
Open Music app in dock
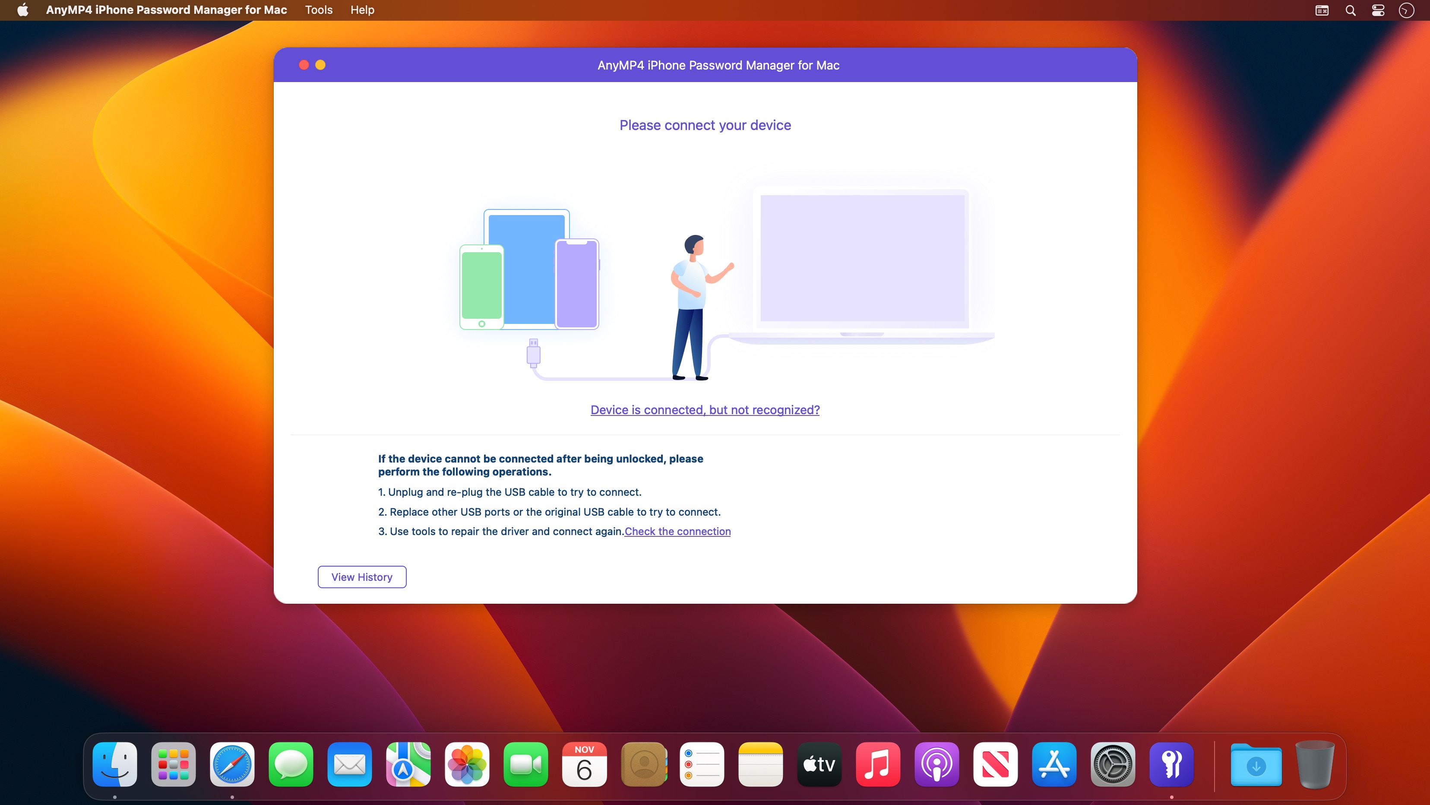pos(878,764)
